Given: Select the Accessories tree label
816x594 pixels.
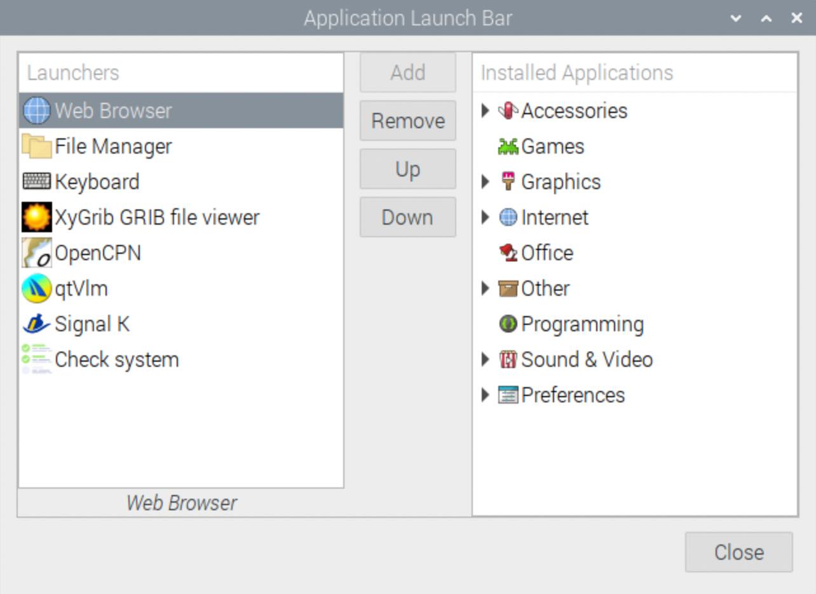Looking at the screenshot, I should [x=575, y=110].
